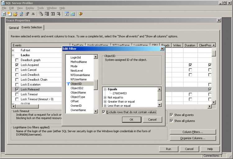Image resolution: width=233 pixels, height=159 pixels.
Task: Select ObjectName in the column list
Action: coord(78,93)
